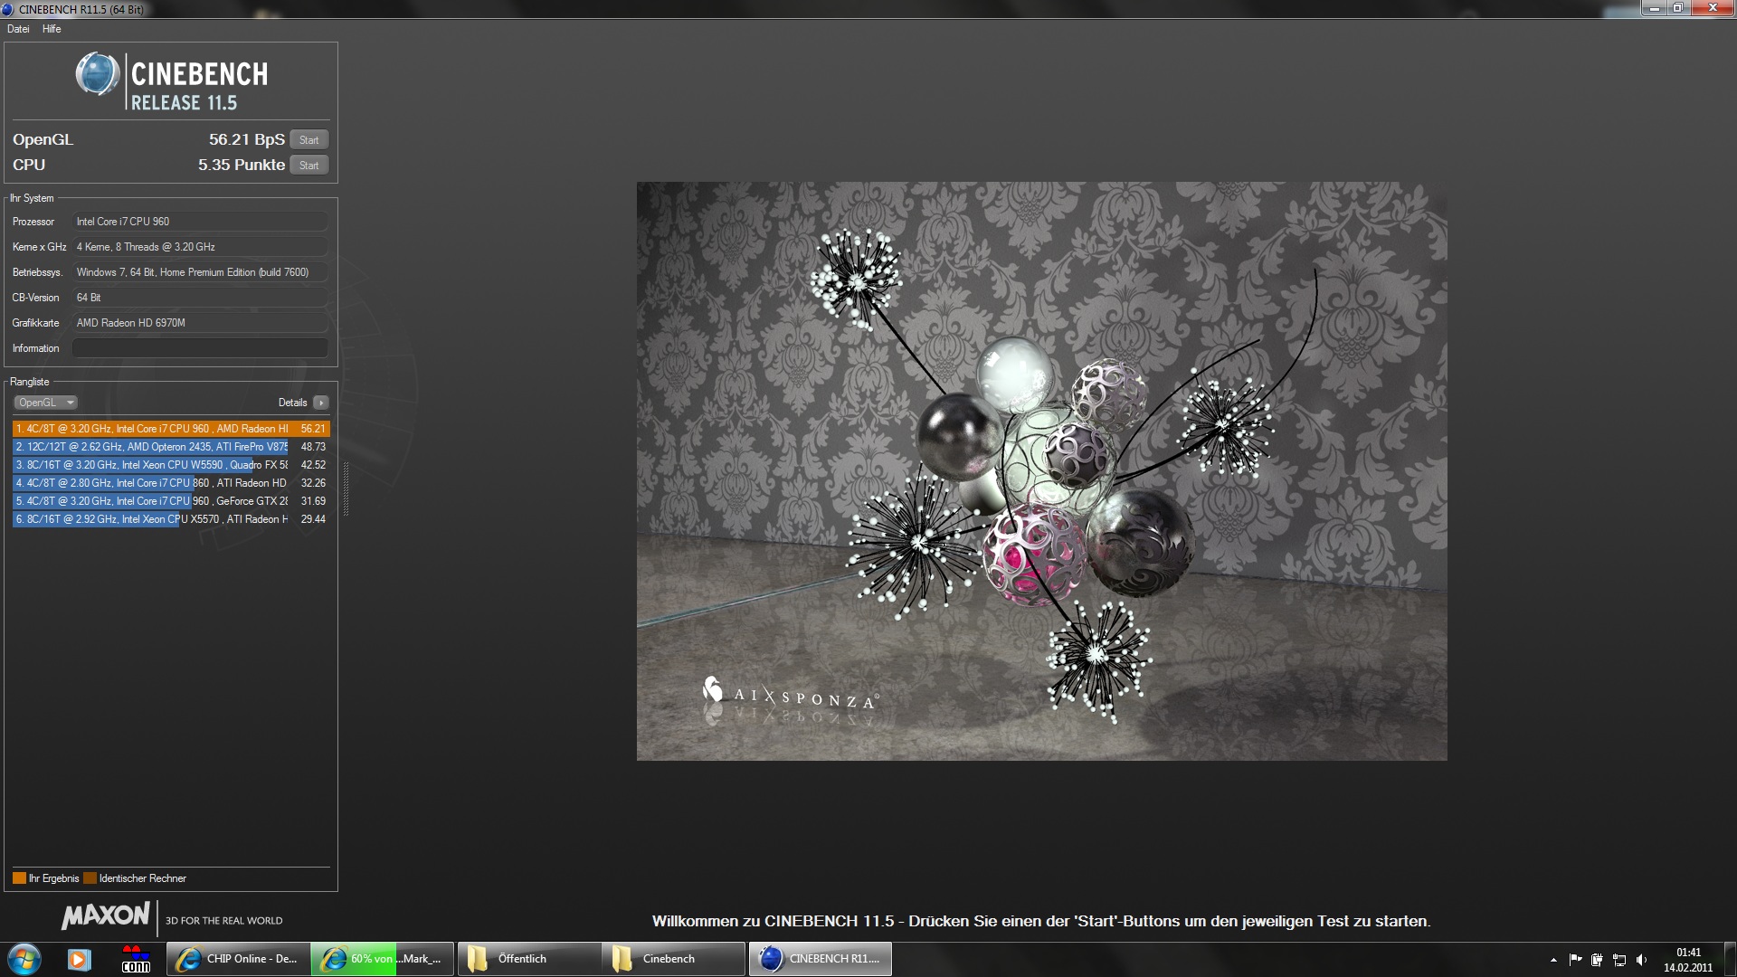Image resolution: width=1737 pixels, height=977 pixels.
Task: Open the OpenGL ranking dropdown
Action: (45, 403)
